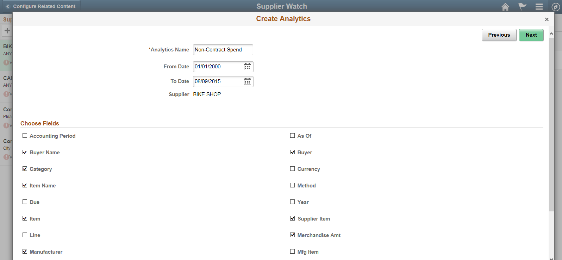Open the To Date calendar picker
Image resolution: width=562 pixels, height=260 pixels.
pos(248,81)
